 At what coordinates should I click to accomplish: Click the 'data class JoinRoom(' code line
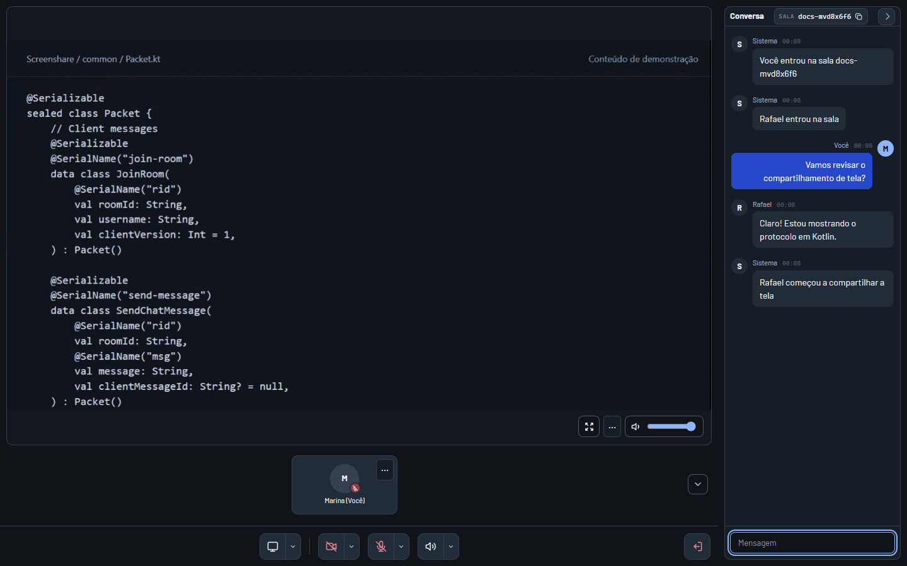tap(110, 174)
